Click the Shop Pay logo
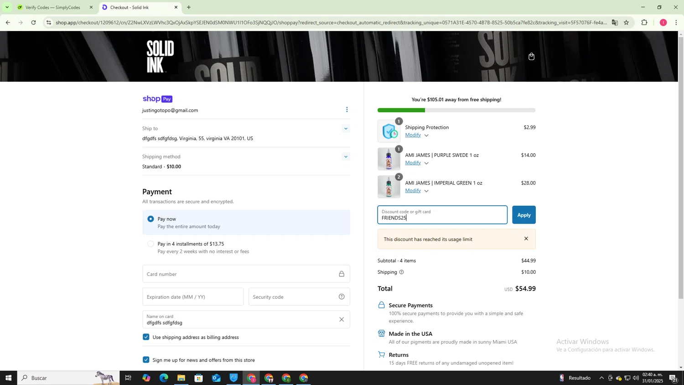684x385 pixels. [157, 99]
